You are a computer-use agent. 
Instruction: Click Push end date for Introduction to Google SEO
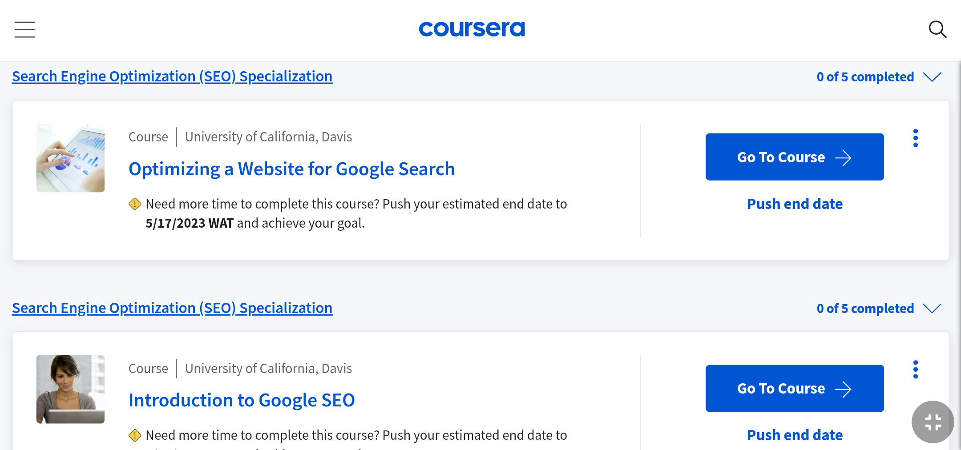point(795,434)
